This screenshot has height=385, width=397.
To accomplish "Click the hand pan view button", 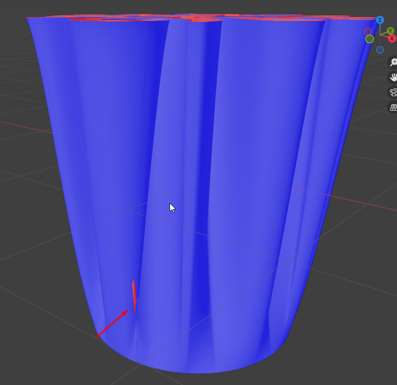I will (393, 77).
